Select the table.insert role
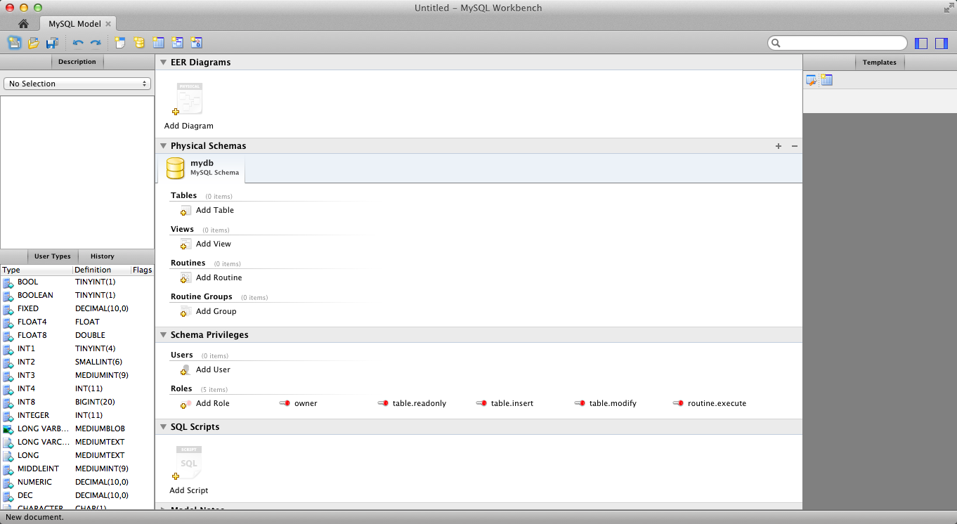The image size is (957, 524). coord(504,404)
